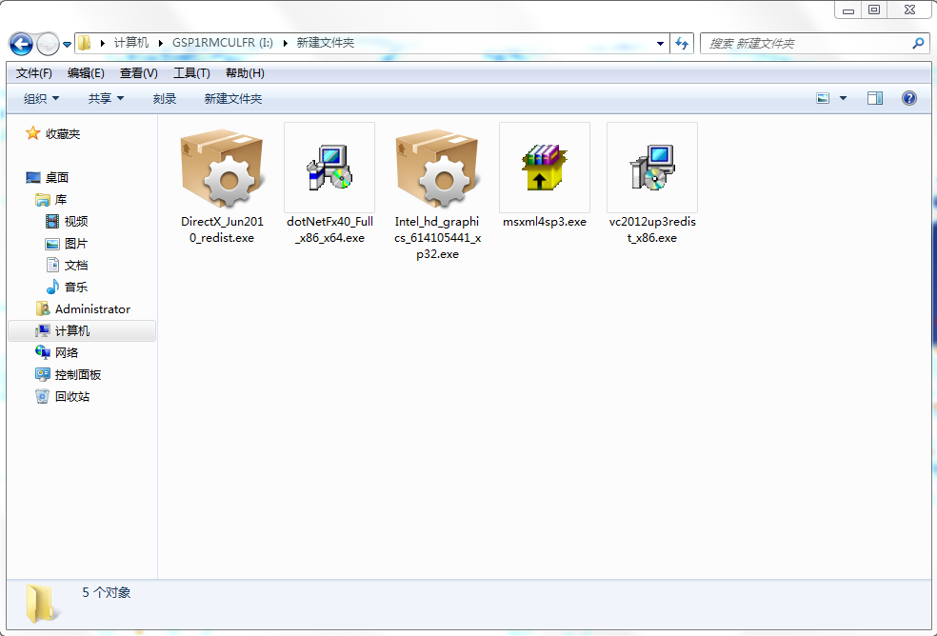Select the vc2012up3redist_x86.exe icon
This screenshot has height=636, width=937.
pos(652,169)
